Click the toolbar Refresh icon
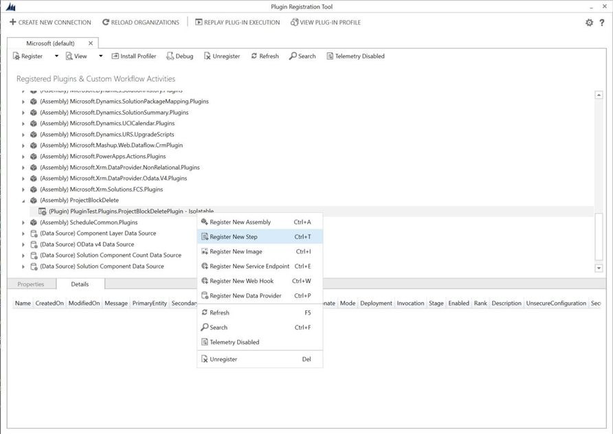This screenshot has width=613, height=434. click(x=254, y=56)
